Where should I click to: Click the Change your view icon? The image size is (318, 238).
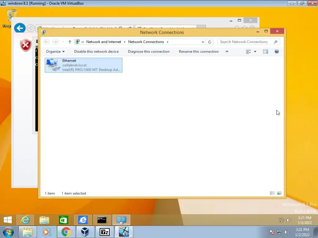[x=248, y=52]
